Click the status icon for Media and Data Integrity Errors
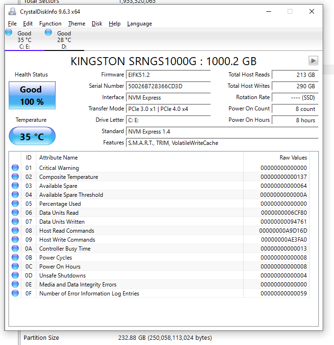Screen dimensions: 334x345 pyautogui.click(x=15, y=284)
